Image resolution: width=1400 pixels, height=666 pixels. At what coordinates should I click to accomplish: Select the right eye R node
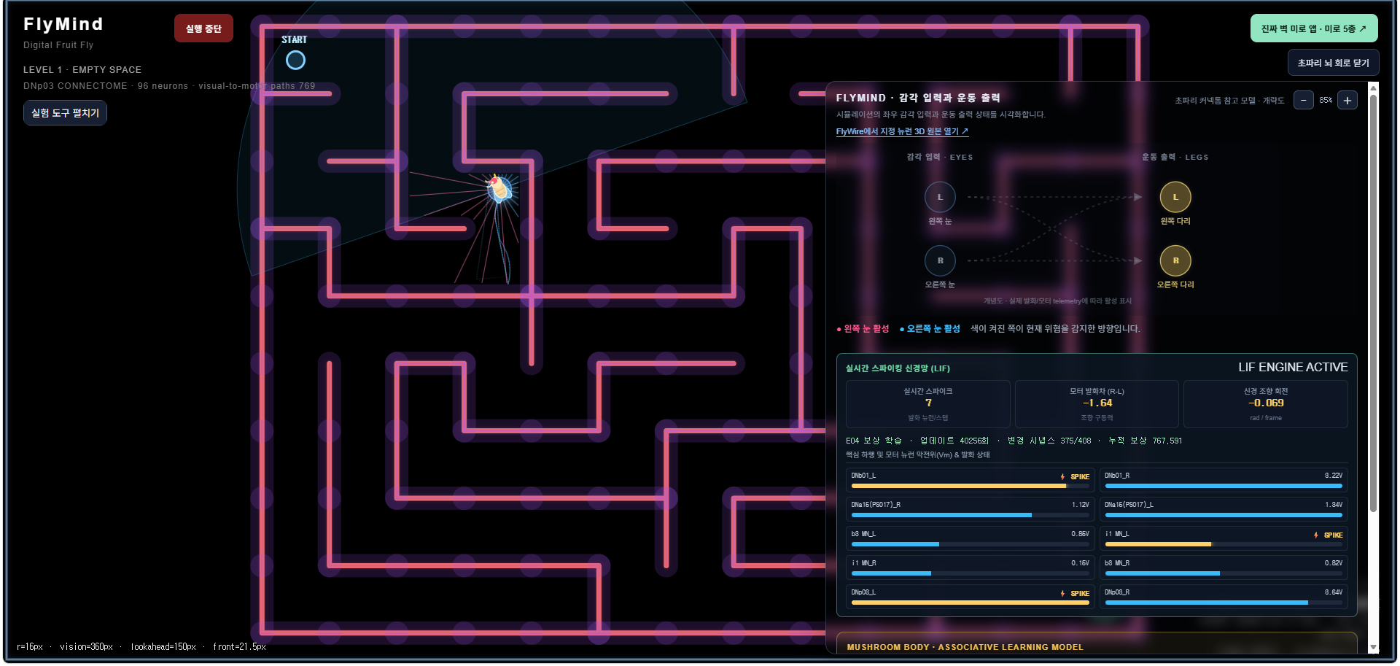[940, 260]
